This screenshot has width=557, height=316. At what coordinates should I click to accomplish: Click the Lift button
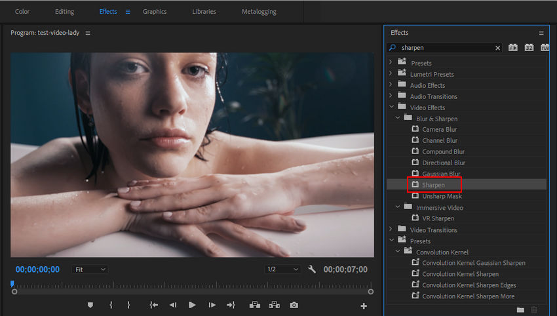[255, 305]
